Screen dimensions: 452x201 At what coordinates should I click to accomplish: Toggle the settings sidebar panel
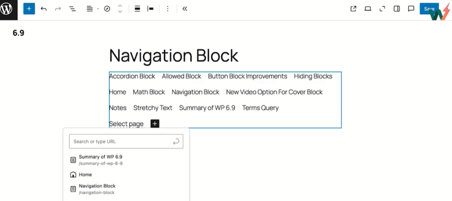[397, 9]
